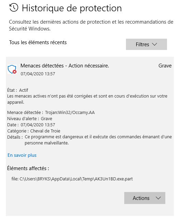
Task: Click the Menaces détectées - Action nécessaire heading
Action: (65, 66)
